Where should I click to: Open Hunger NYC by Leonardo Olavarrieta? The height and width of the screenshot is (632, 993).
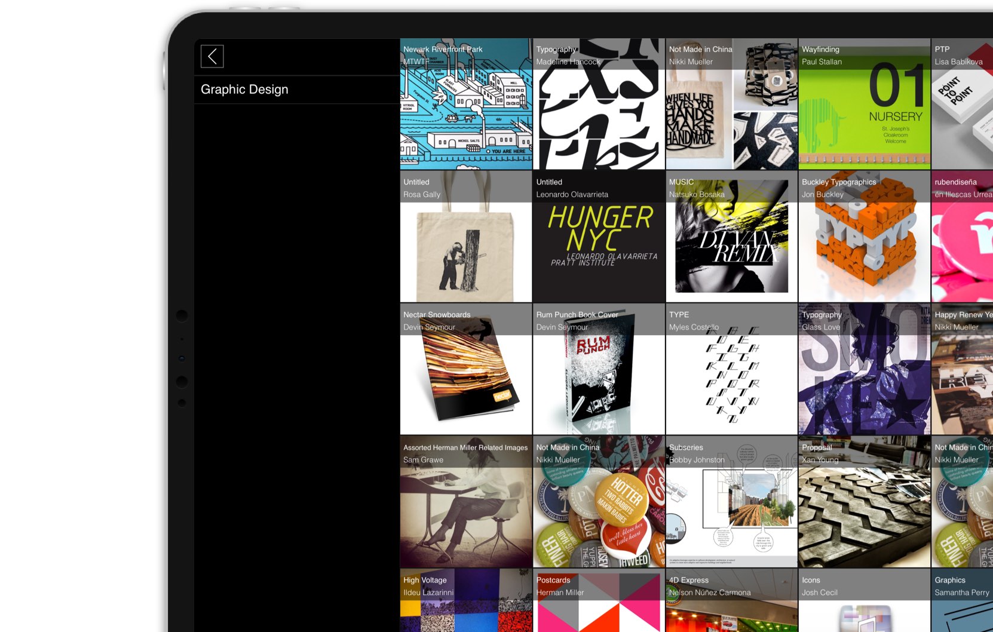[x=599, y=237]
